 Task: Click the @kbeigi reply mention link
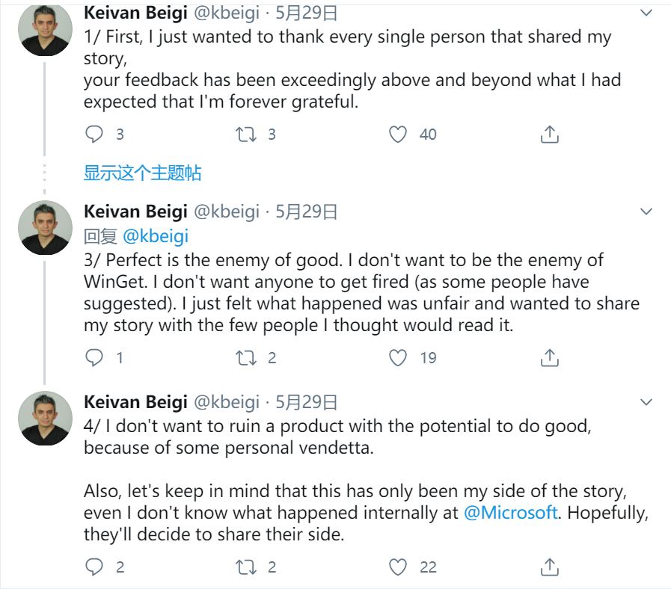tap(155, 236)
